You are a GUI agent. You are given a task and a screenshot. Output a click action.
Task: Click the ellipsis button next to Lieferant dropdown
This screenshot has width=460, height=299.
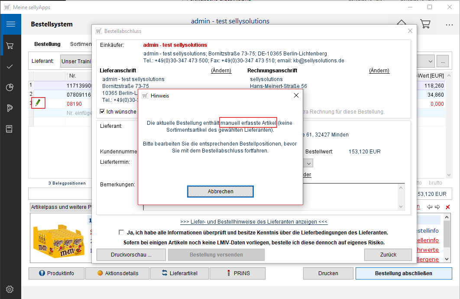(443, 62)
